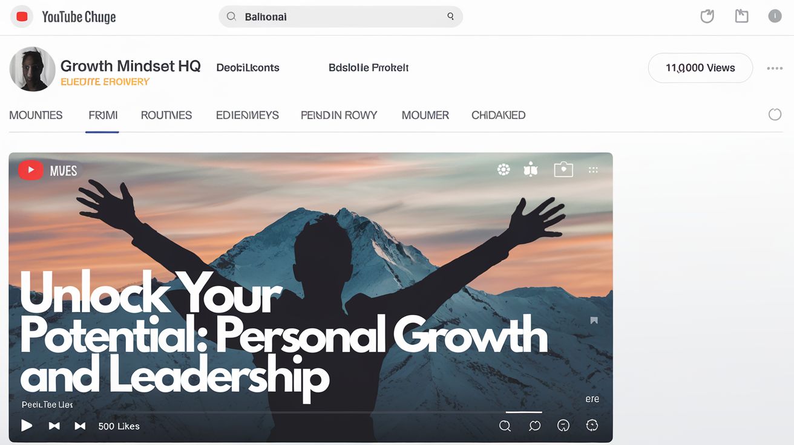
Task: Open the Deobil.conts link
Action: (x=248, y=68)
